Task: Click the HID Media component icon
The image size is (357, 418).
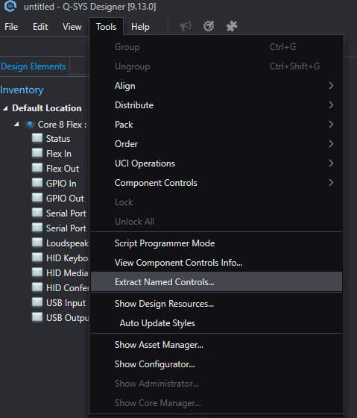Action: pyautogui.click(x=37, y=272)
